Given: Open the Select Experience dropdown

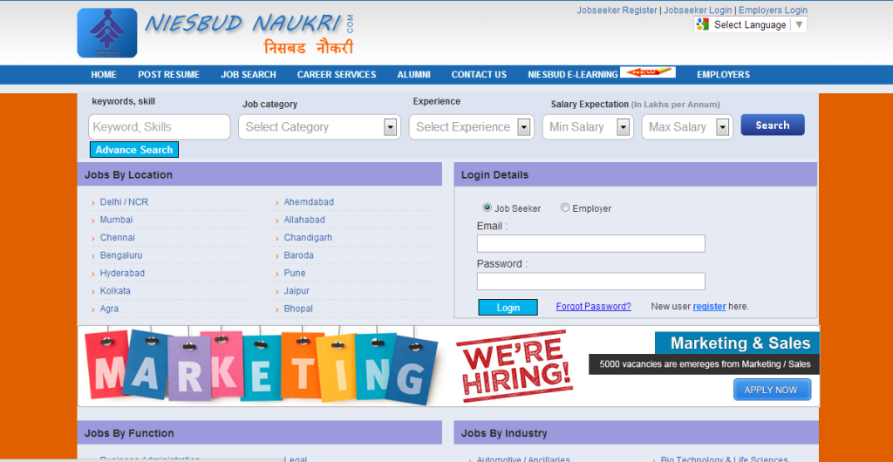Looking at the screenshot, I should 472,127.
